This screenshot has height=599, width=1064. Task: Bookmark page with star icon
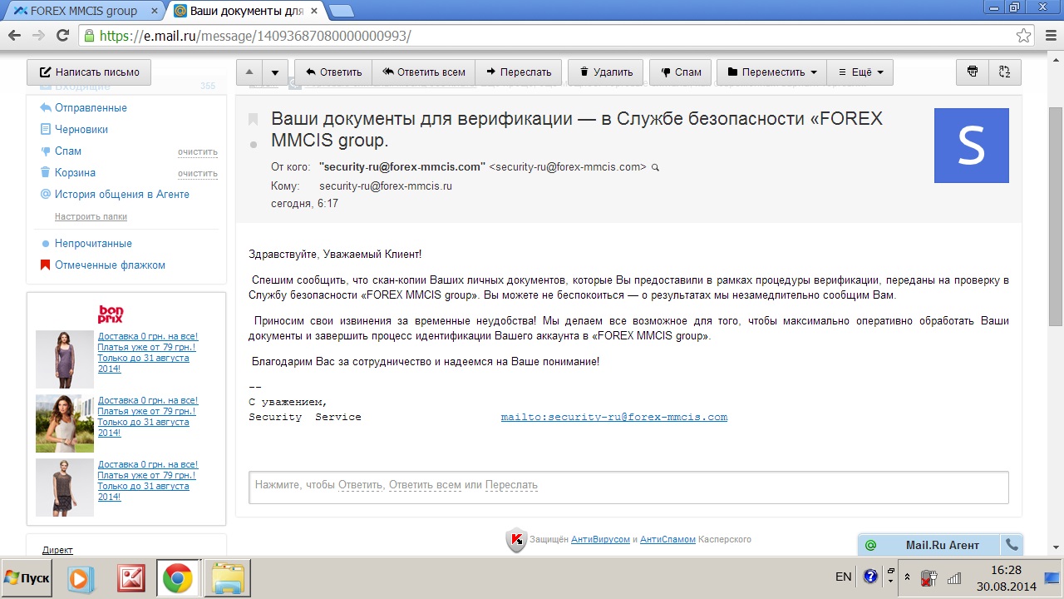pos(1024,36)
